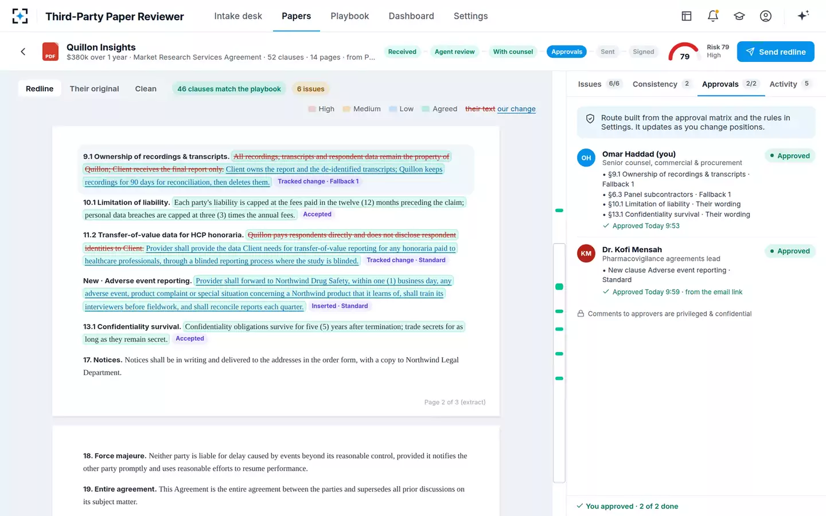
Task: Click the OH avatar for Omar Haddad
Action: coord(586,158)
